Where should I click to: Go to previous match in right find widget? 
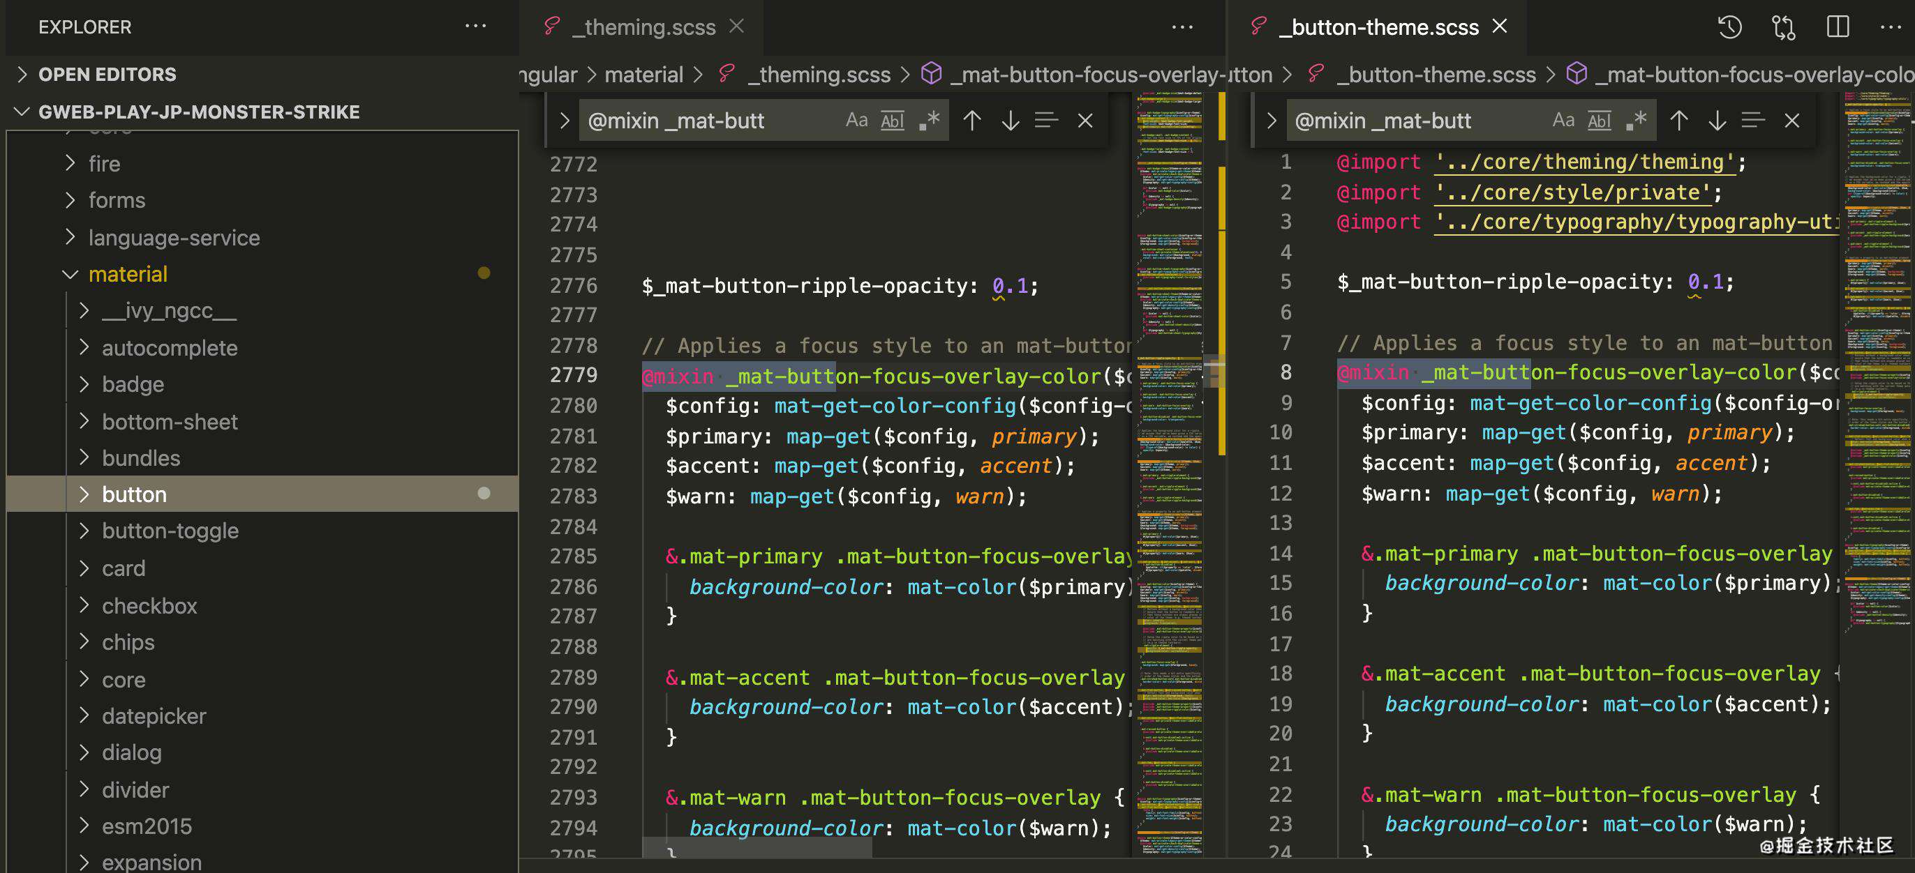click(1678, 121)
